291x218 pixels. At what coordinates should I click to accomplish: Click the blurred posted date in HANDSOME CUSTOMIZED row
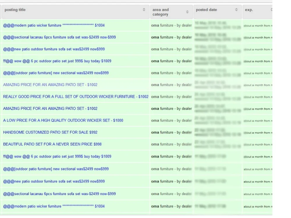(217, 132)
